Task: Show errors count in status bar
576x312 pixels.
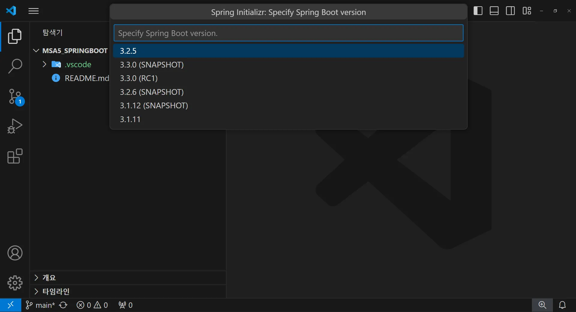Action: pyautogui.click(x=84, y=305)
